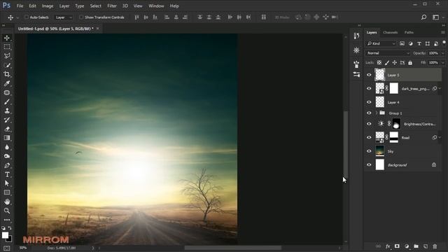Image resolution: width=448 pixels, height=252 pixels.
Task: Open the Opacity value dropdown arrow
Action: 443,53
